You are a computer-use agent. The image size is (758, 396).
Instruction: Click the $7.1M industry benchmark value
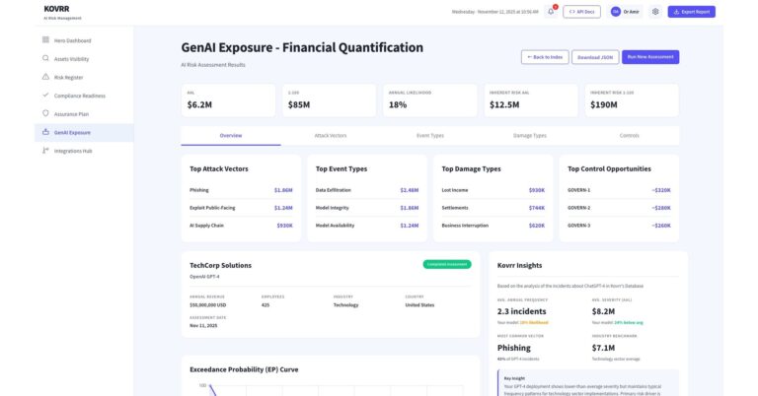603,348
